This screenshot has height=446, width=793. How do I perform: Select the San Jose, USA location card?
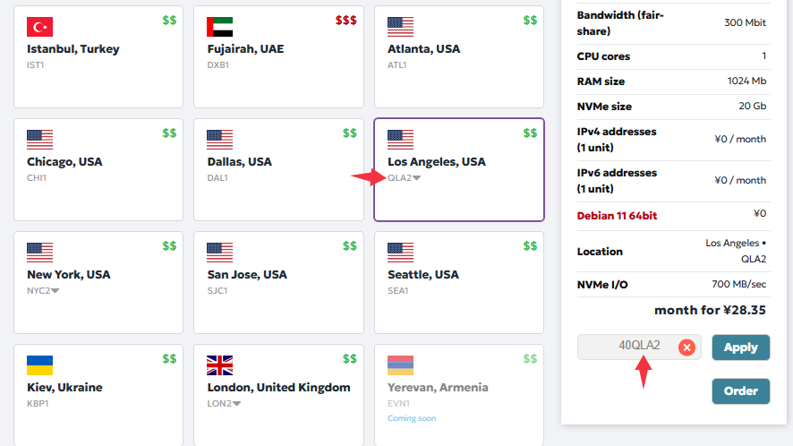point(278,283)
